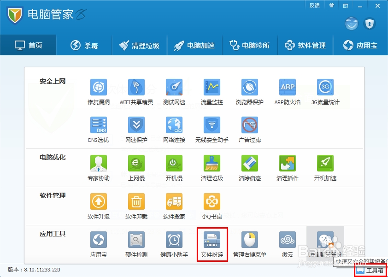Open the 电脑诊所 tab

tap(250, 45)
